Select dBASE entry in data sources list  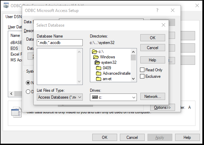(x=16, y=42)
